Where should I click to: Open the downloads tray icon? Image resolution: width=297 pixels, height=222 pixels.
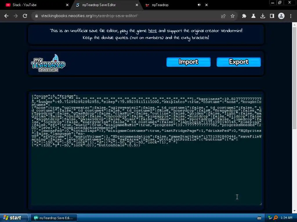pos(263,16)
